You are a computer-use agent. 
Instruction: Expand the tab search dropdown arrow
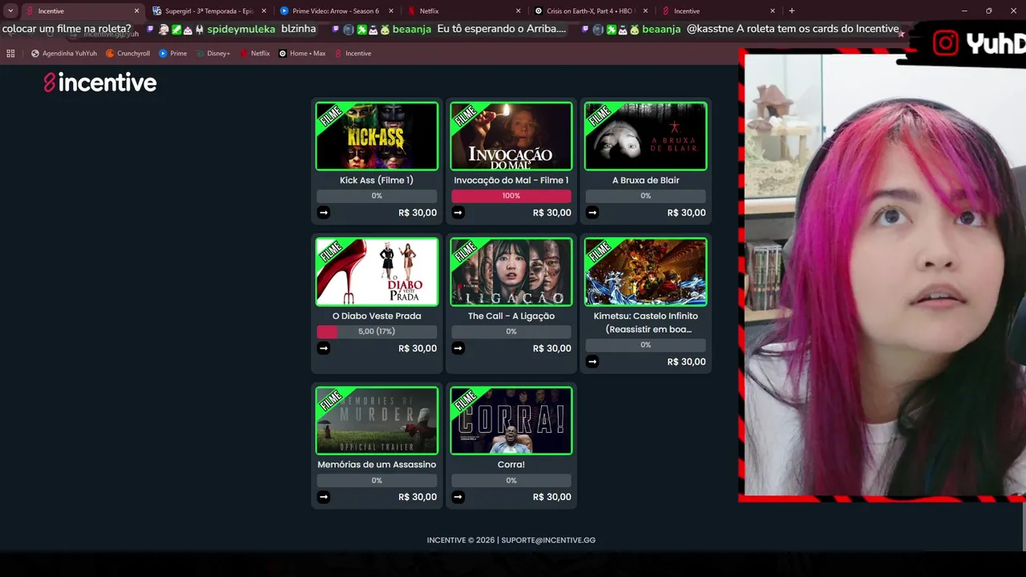10,11
